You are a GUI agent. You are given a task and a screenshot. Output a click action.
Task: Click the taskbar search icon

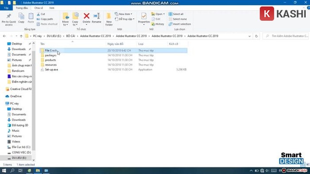click(12, 170)
